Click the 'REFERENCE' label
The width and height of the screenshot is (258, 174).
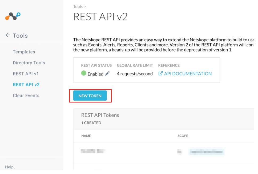[x=169, y=65]
